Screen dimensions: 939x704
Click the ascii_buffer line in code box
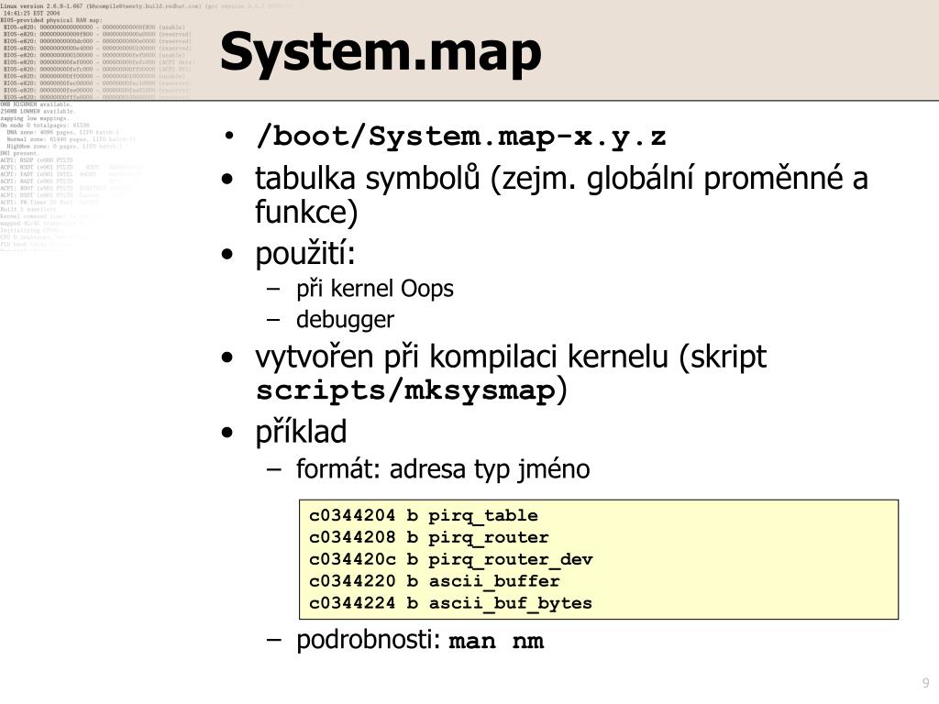tap(435, 581)
